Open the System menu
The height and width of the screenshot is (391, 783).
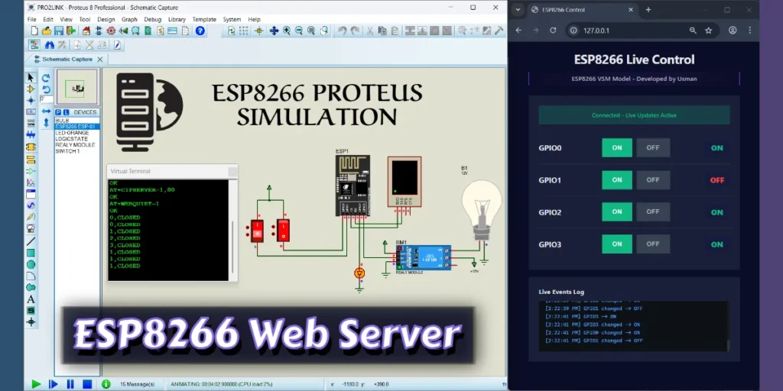point(232,19)
